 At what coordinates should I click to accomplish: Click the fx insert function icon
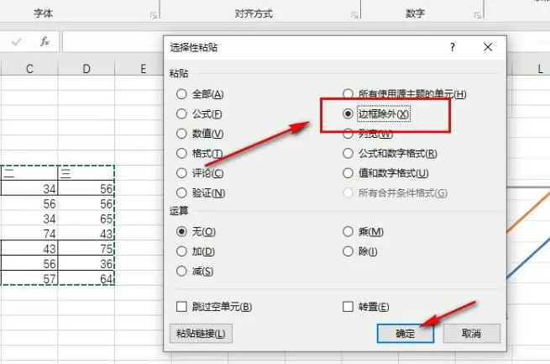pos(45,42)
